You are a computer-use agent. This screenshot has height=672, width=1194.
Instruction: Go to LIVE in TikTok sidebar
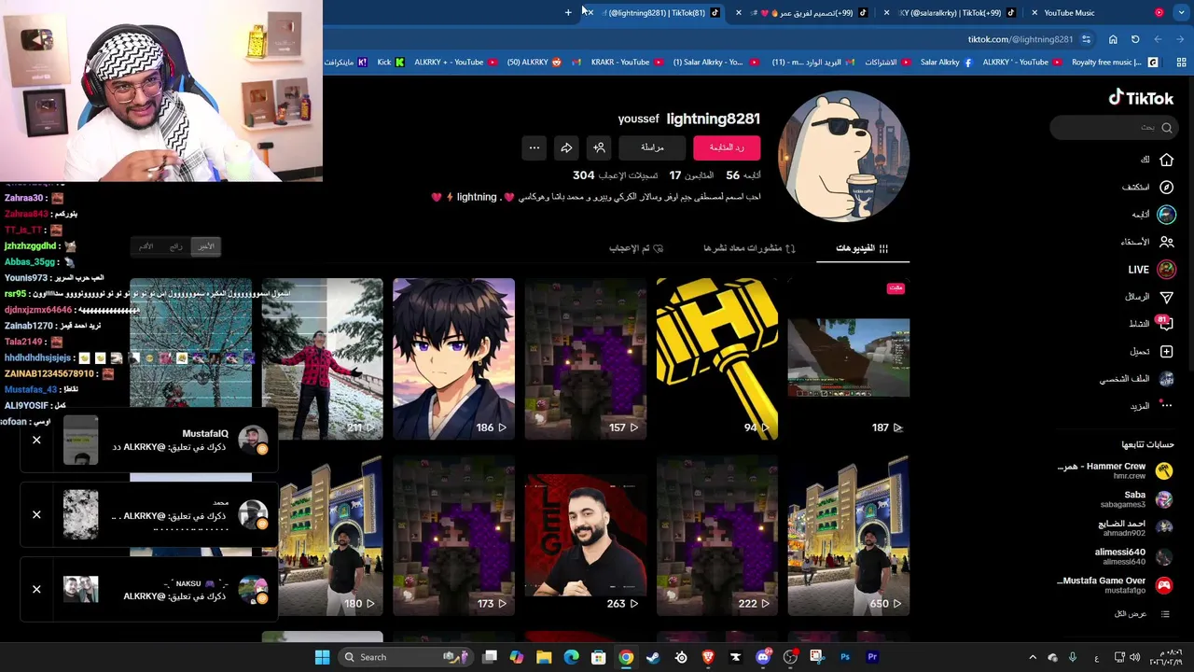(x=1151, y=270)
